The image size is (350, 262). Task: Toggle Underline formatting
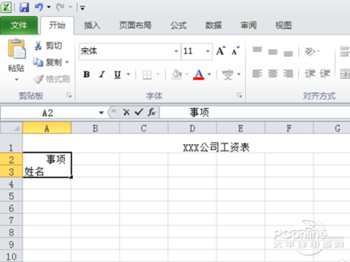point(118,75)
